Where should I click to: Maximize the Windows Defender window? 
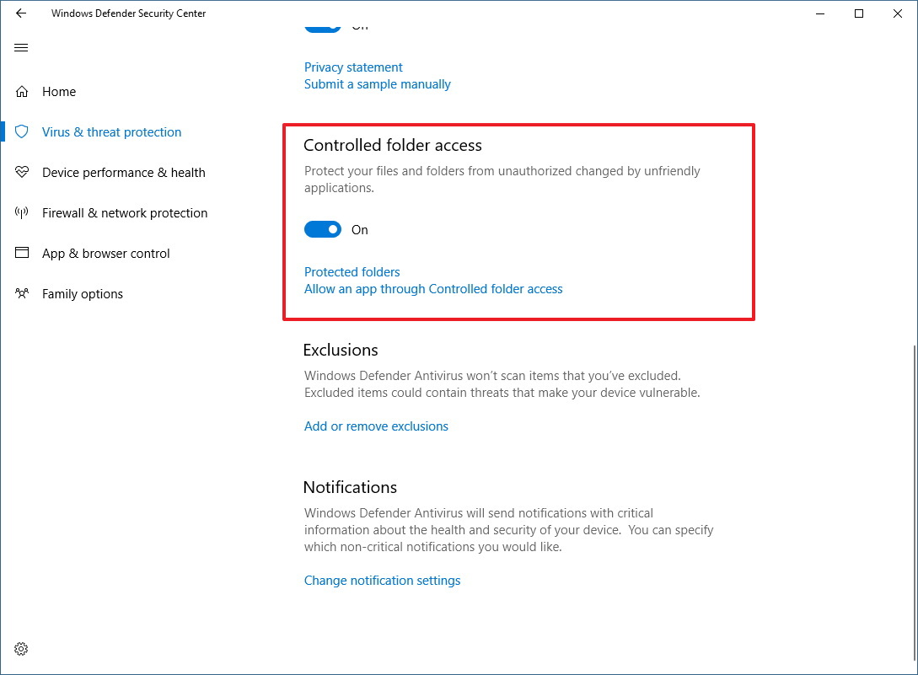(859, 13)
